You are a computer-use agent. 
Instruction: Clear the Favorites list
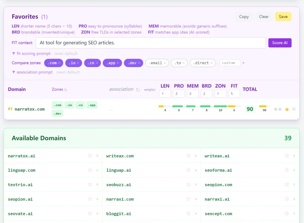coord(263,17)
